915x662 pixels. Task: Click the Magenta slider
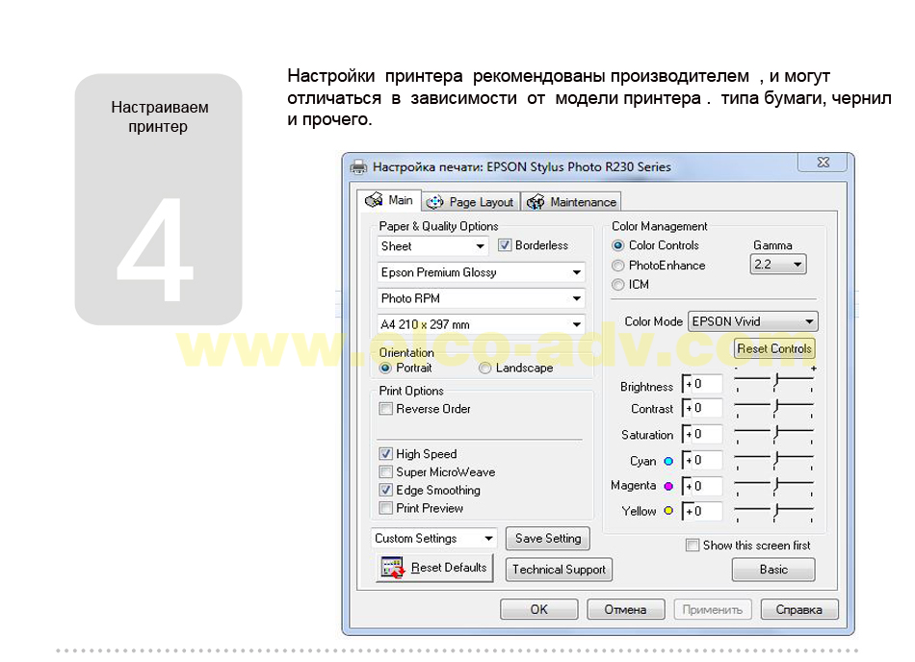tap(774, 485)
